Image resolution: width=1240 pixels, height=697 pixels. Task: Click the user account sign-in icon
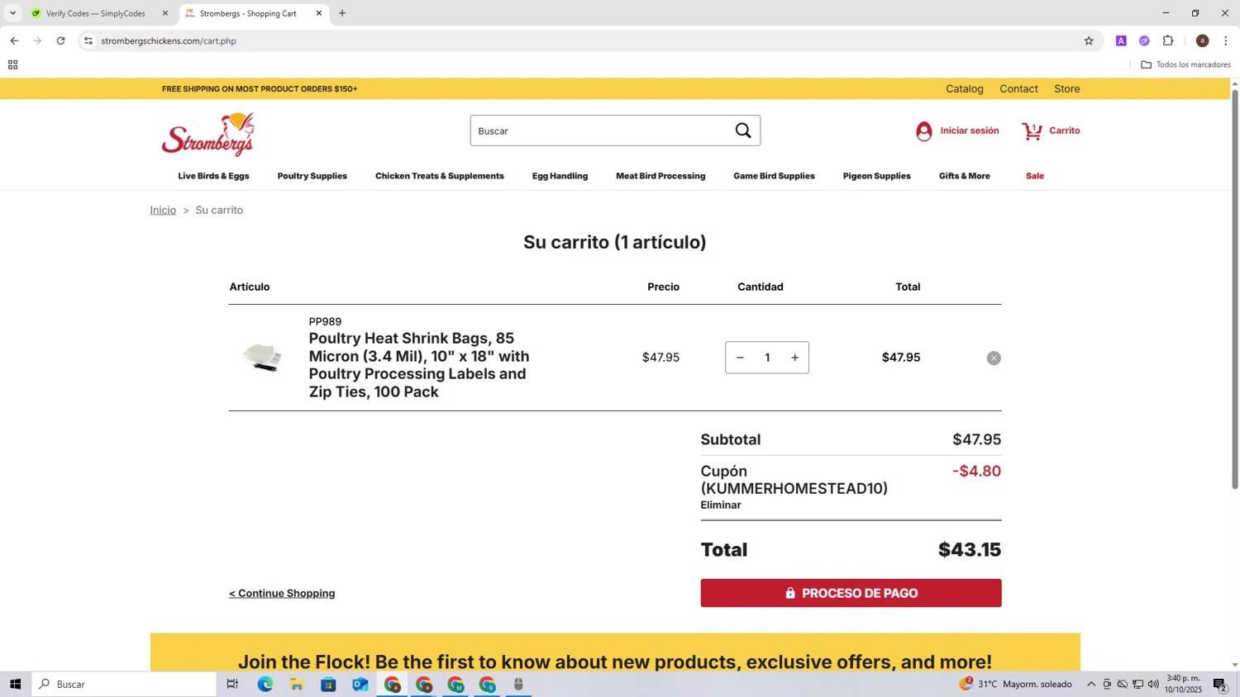(923, 131)
